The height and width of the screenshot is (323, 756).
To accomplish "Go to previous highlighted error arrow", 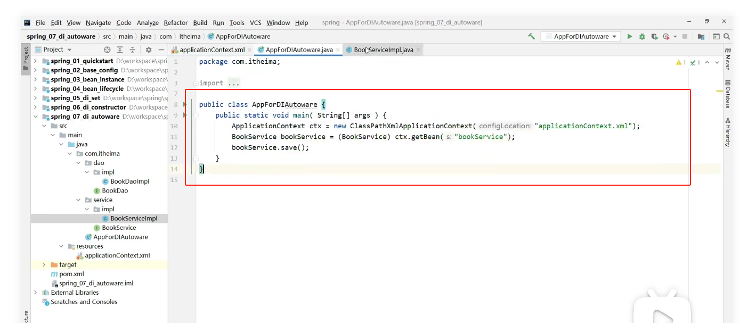I will [707, 63].
